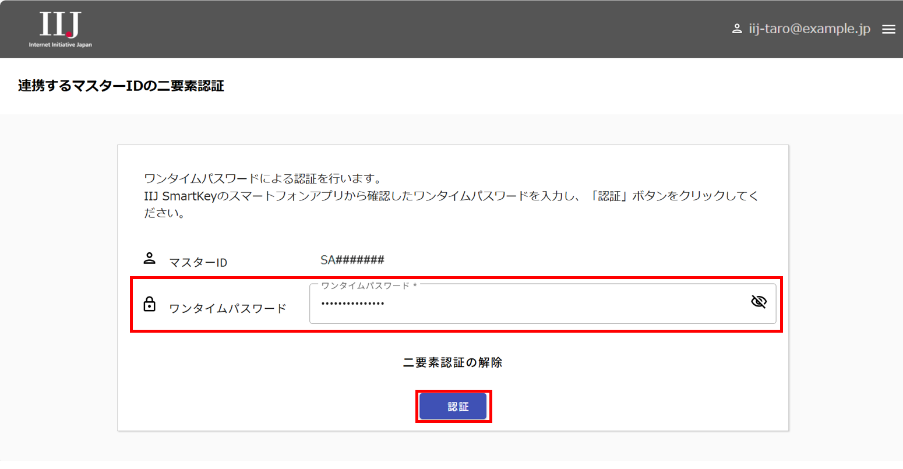Click the ワンタイムパスワードによる認証を行います instruction line
This screenshot has width=903, height=469.
click(x=262, y=178)
